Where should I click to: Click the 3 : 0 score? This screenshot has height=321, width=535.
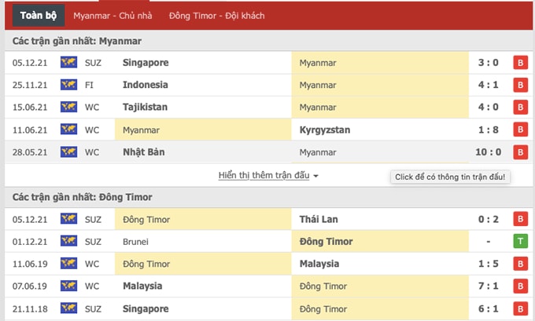(x=489, y=63)
